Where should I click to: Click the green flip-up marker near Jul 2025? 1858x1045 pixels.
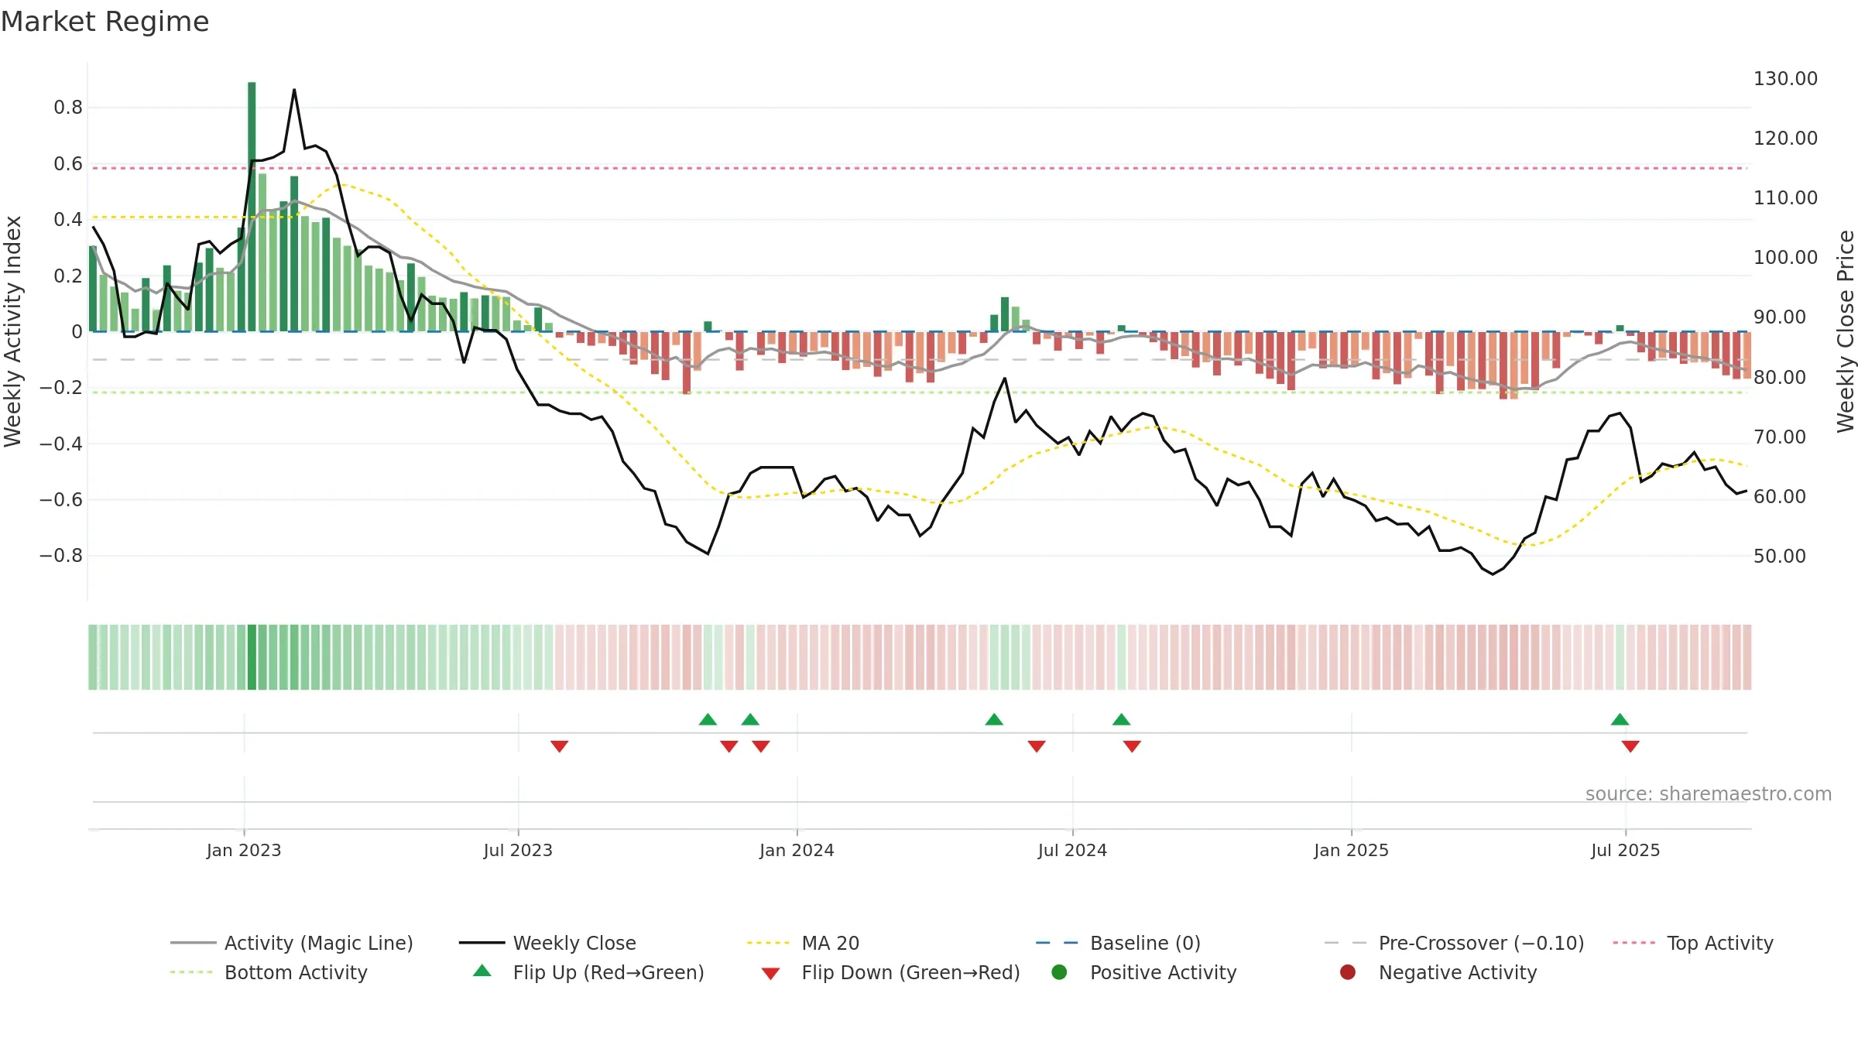point(1620,720)
